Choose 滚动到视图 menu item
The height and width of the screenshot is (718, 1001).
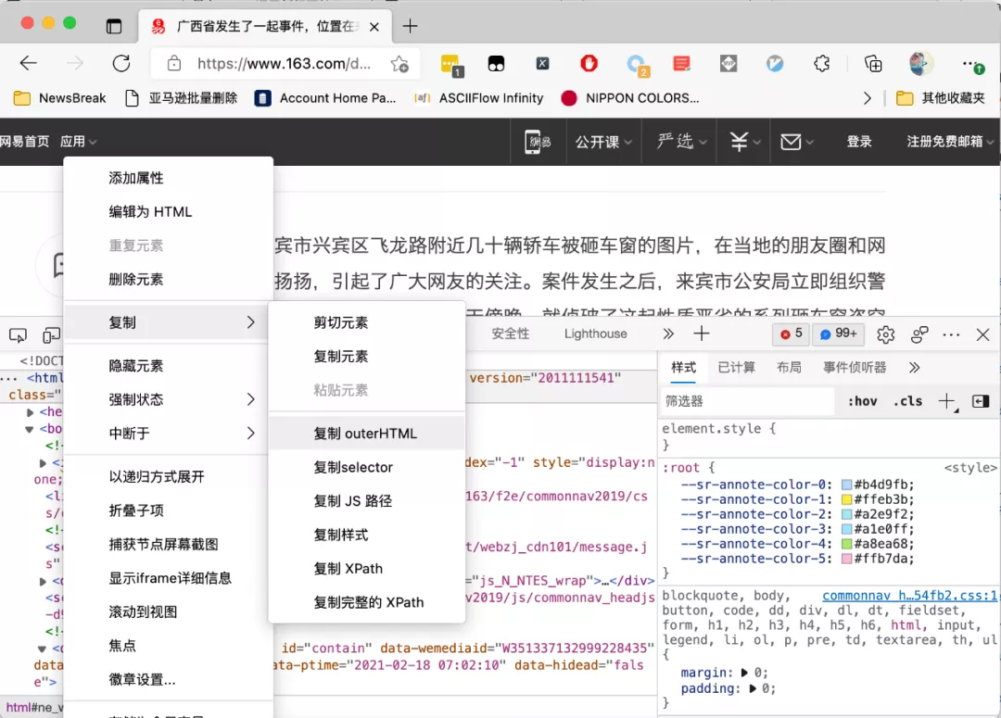click(x=169, y=612)
